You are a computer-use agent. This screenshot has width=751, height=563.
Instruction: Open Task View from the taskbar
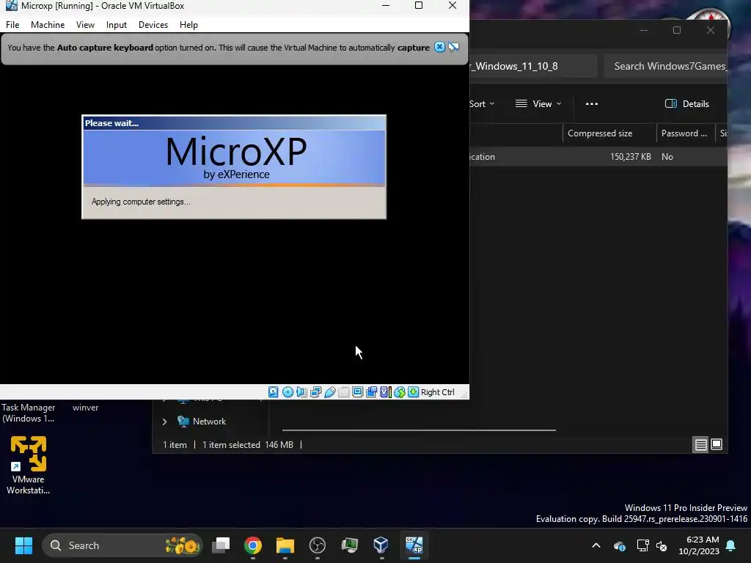[221, 545]
